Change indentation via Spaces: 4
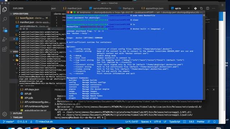Screen dimensions: 230x129 pos(146,122)
